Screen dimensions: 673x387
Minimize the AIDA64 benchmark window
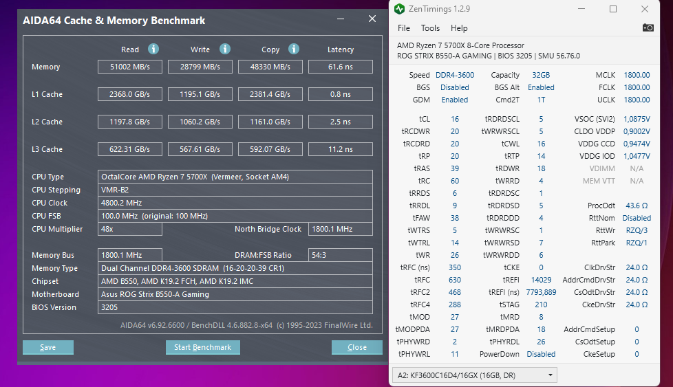(341, 19)
